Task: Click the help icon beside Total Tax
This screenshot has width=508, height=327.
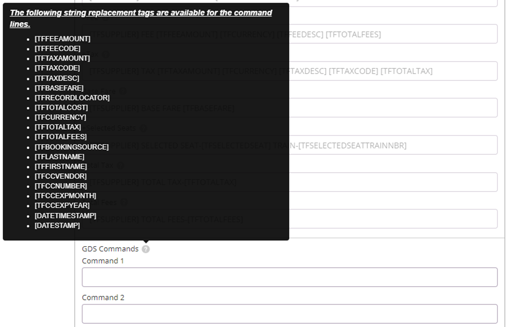Action: [120, 166]
